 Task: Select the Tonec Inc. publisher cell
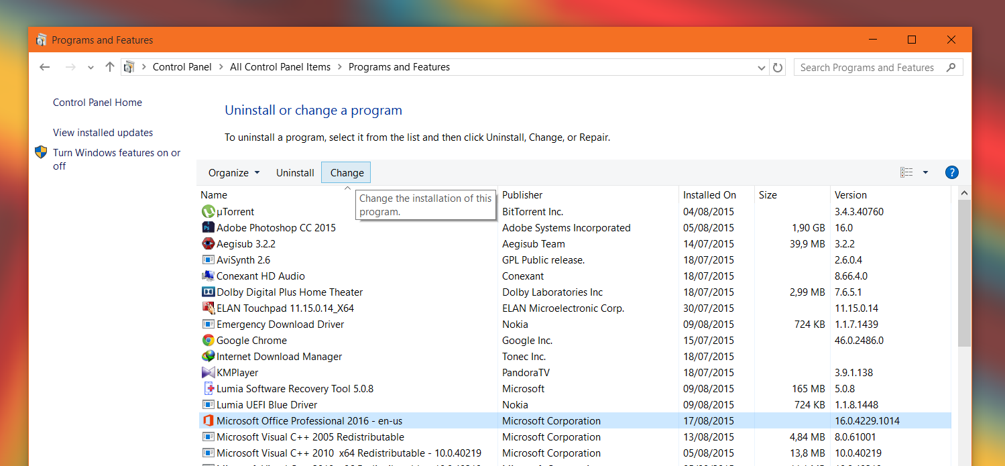[x=524, y=357]
